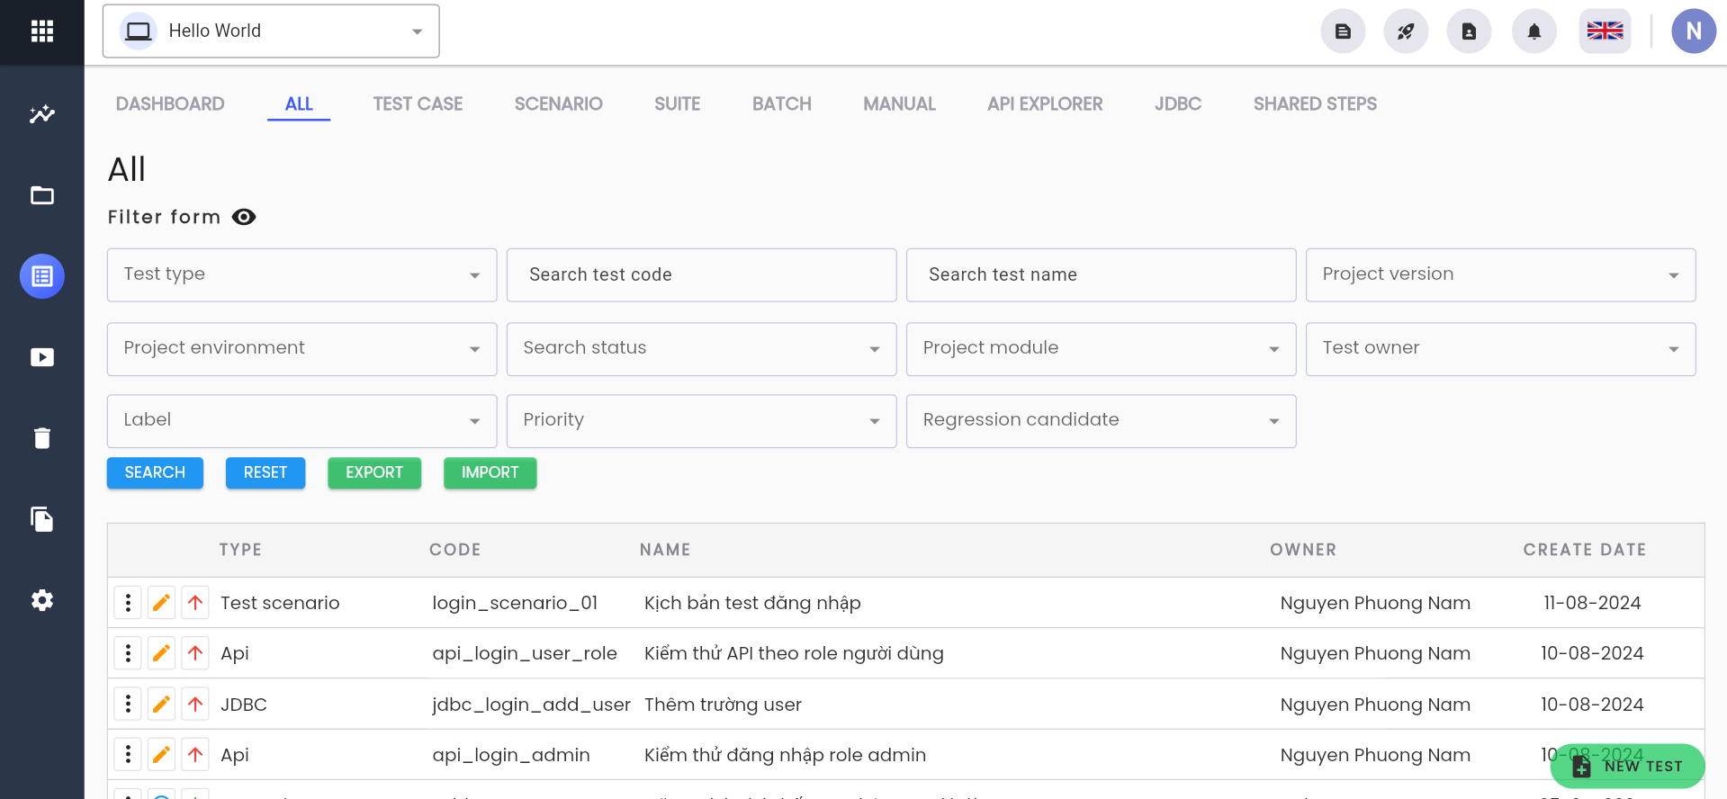Toggle the Filter form eye icon
The image size is (1727, 799).
[x=244, y=217]
